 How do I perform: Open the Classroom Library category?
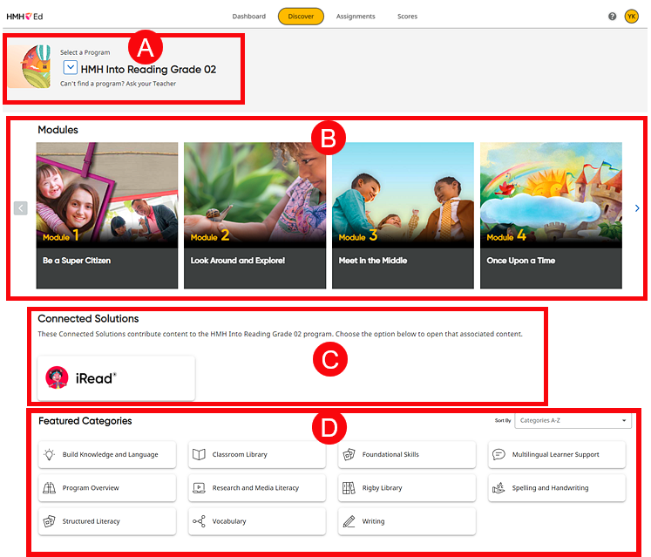pos(257,454)
